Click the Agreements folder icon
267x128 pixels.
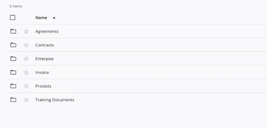[x=13, y=31]
